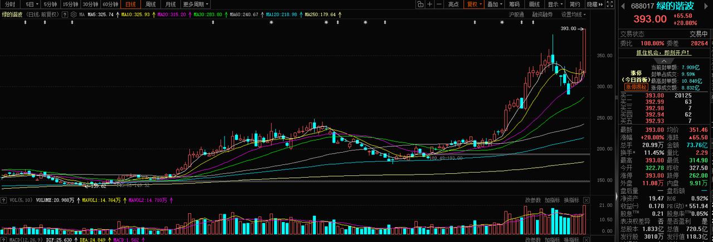Click the question mark help icon
Image resolution: width=713 pixels, height=242 pixels.
66,14
